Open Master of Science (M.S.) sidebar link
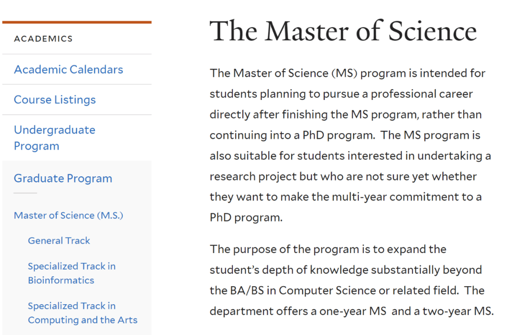The image size is (512, 335). click(x=68, y=216)
